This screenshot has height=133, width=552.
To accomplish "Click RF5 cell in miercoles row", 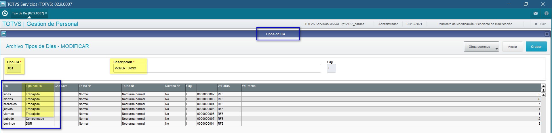I will (229, 104).
